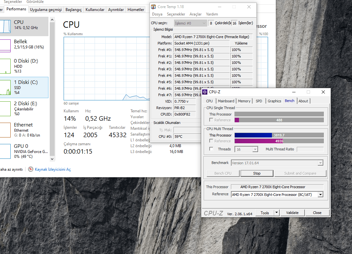Viewport: 352px width, 254px height.
Task: Click the CPU #0 temperature 59°C field
Action: pyautogui.click(x=187, y=137)
